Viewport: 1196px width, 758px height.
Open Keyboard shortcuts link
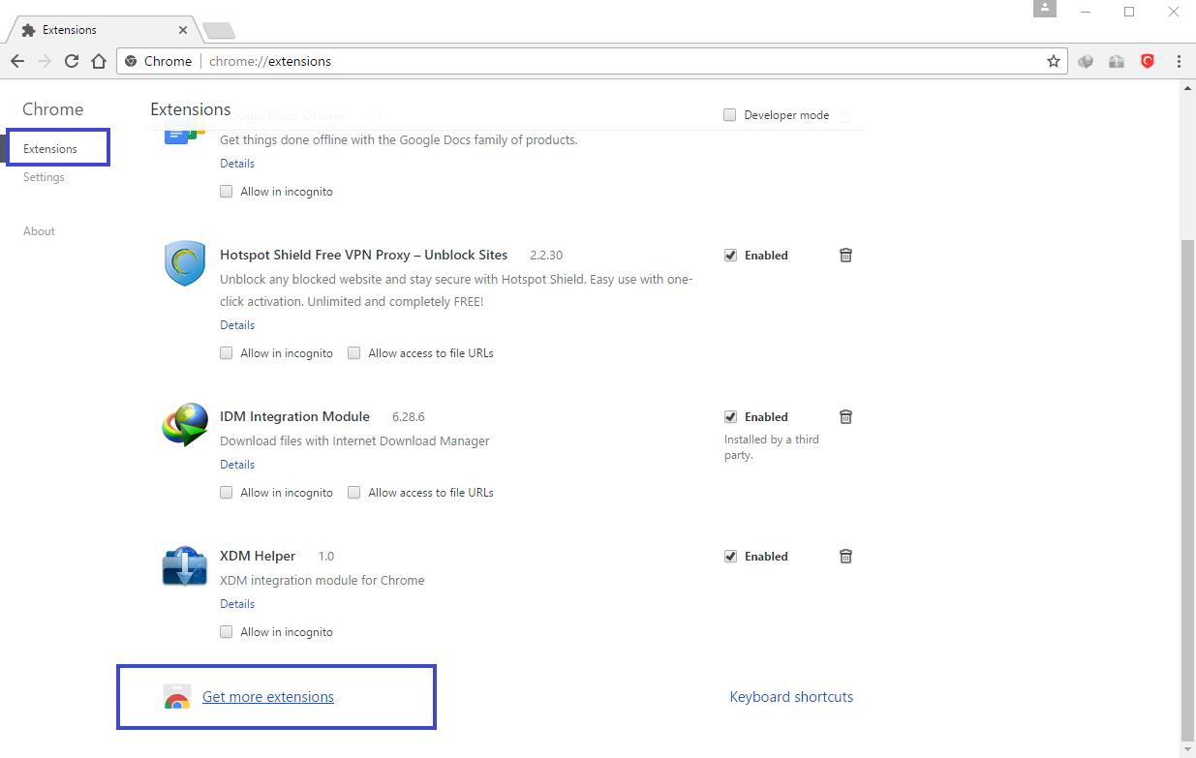[x=791, y=696]
